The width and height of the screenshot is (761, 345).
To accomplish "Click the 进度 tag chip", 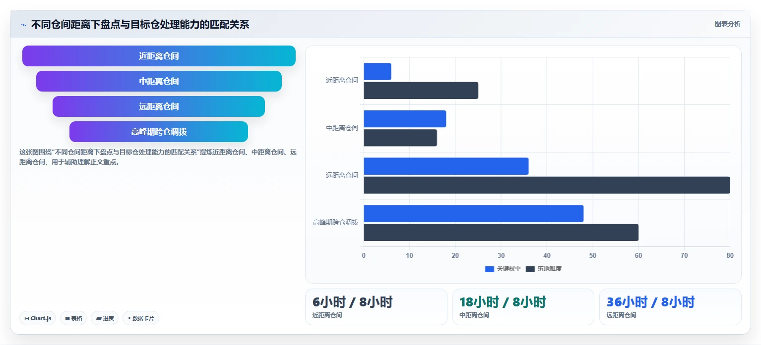I will point(105,318).
